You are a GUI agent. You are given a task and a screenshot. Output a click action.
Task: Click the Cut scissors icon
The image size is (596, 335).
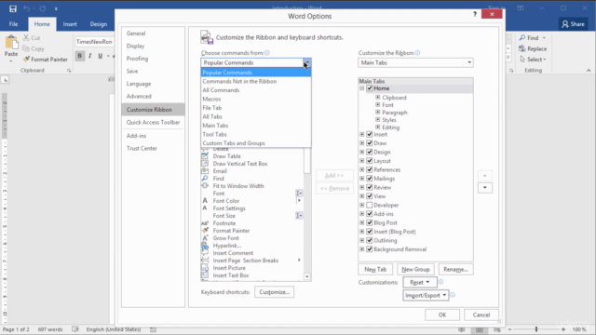coord(26,37)
